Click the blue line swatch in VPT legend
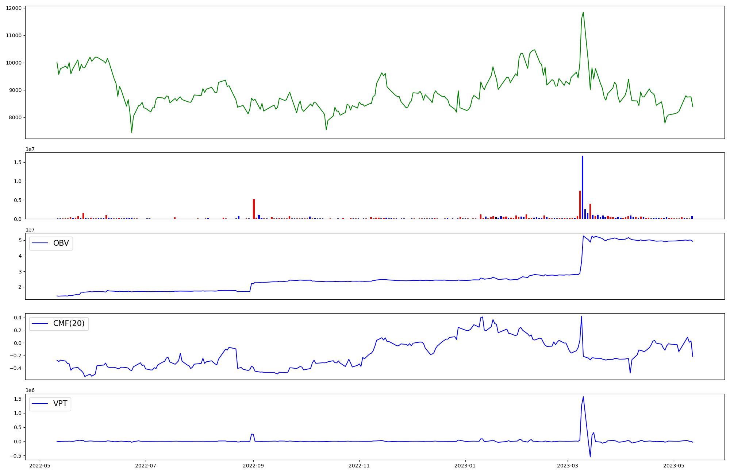This screenshot has width=730, height=474. point(40,404)
